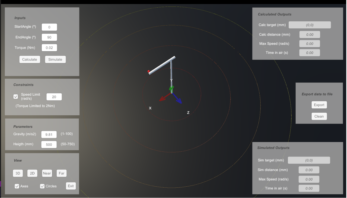Edit the Gravity parameter field
This screenshot has width=347, height=198.
click(49, 134)
